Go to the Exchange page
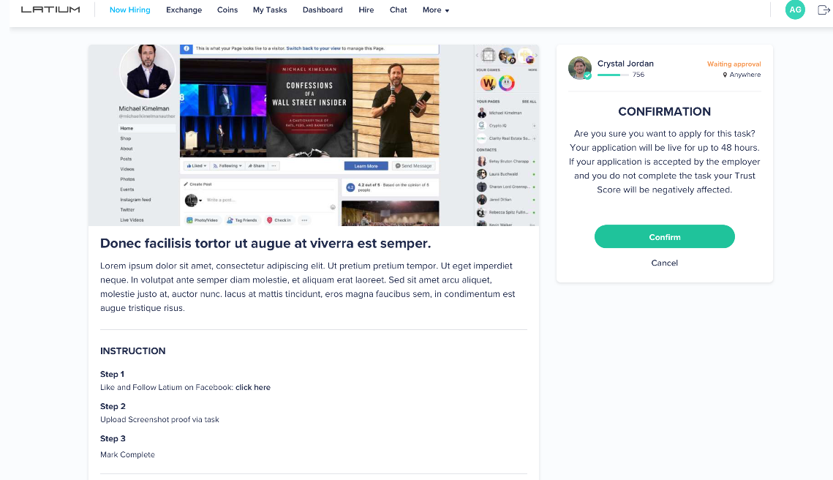 pos(184,10)
